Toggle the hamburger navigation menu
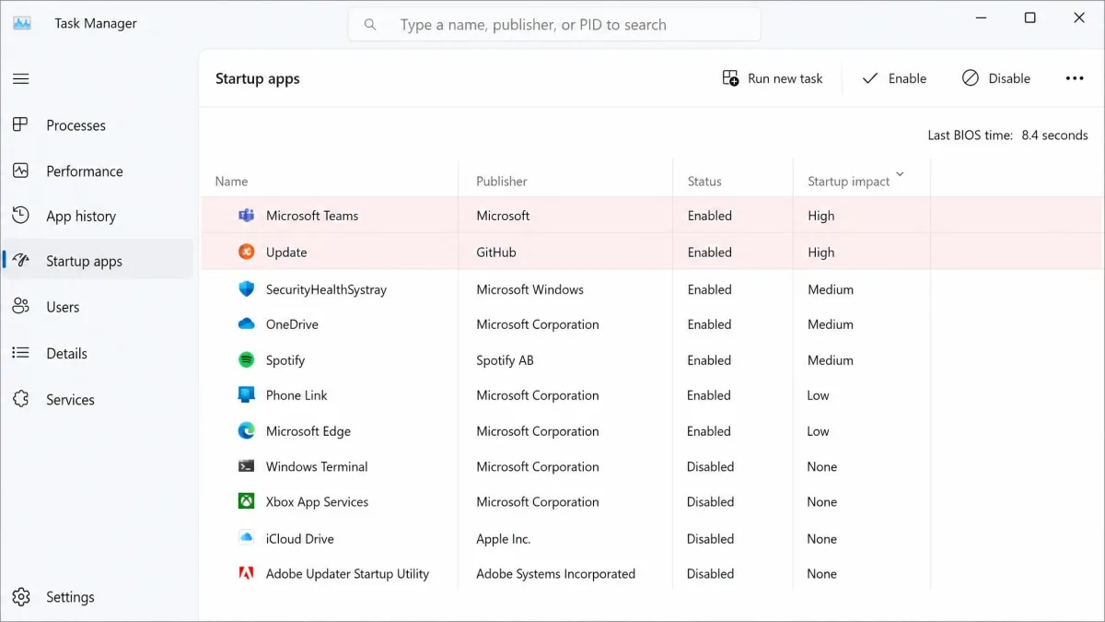This screenshot has width=1105, height=622. click(20, 79)
